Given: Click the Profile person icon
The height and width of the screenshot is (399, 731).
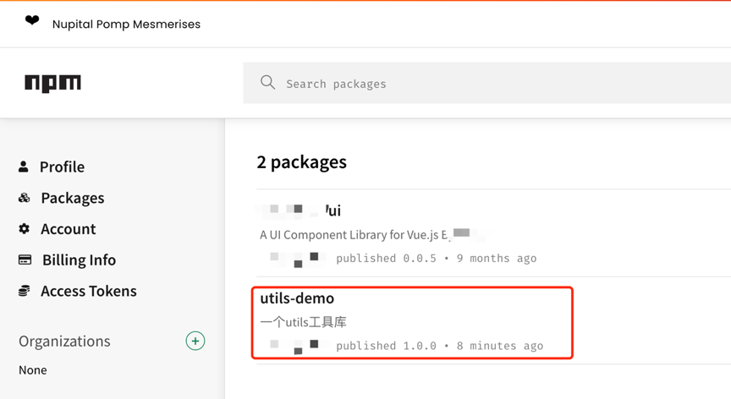Looking at the screenshot, I should point(24,167).
